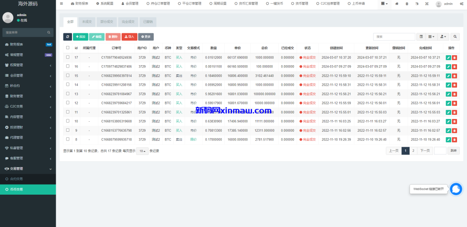Open 币币交易 in the sidebar
The height and width of the screenshot is (227, 467).
point(28,189)
